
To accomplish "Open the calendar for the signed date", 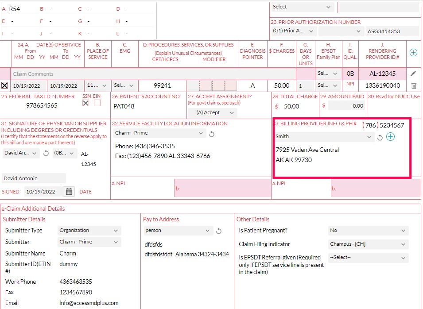I will click(x=70, y=192).
